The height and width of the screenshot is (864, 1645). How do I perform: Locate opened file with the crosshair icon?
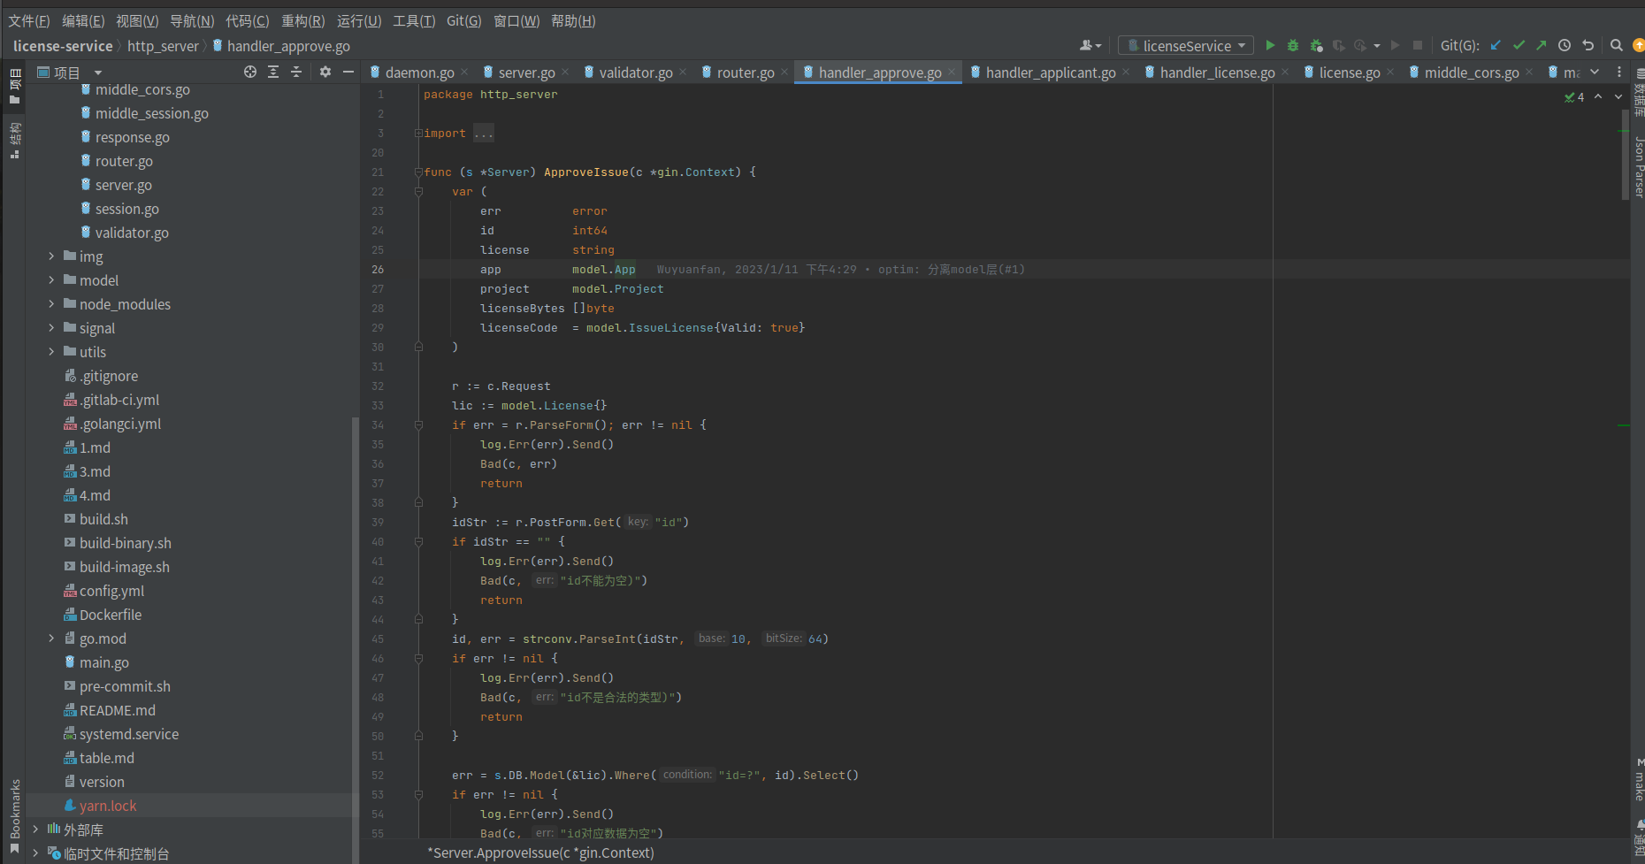[250, 72]
